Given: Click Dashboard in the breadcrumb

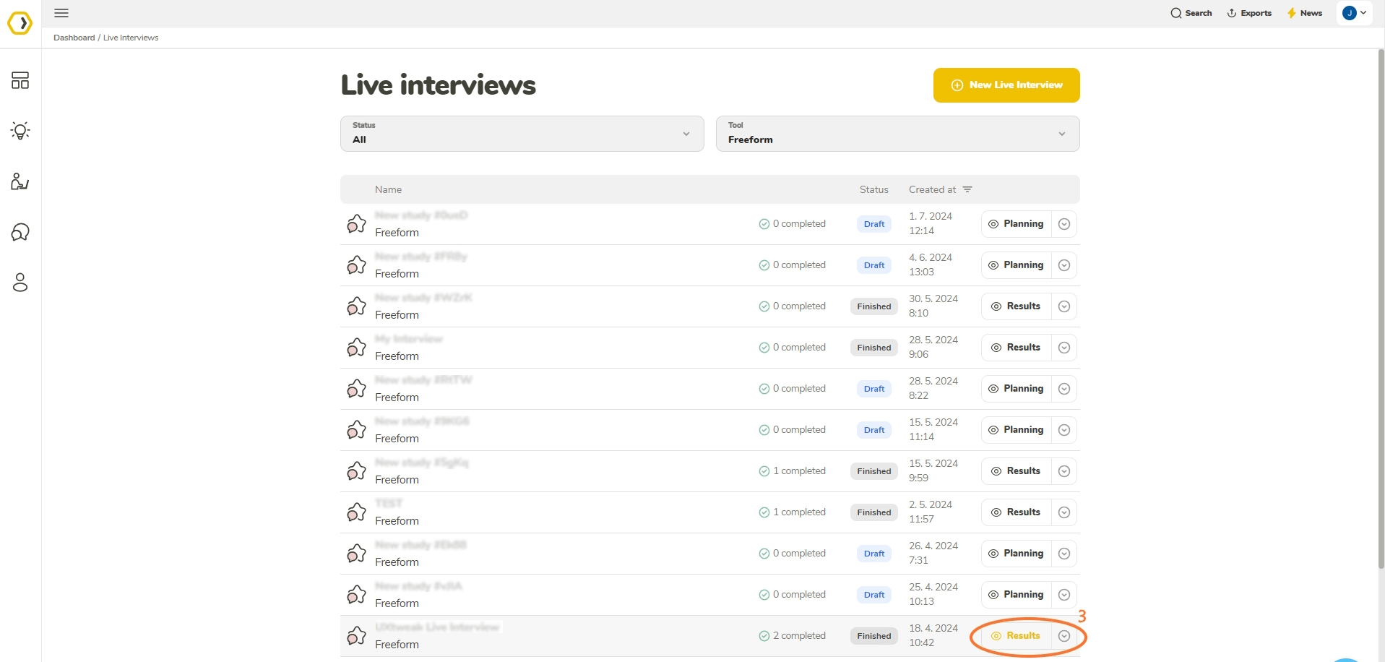Looking at the screenshot, I should pos(74,38).
